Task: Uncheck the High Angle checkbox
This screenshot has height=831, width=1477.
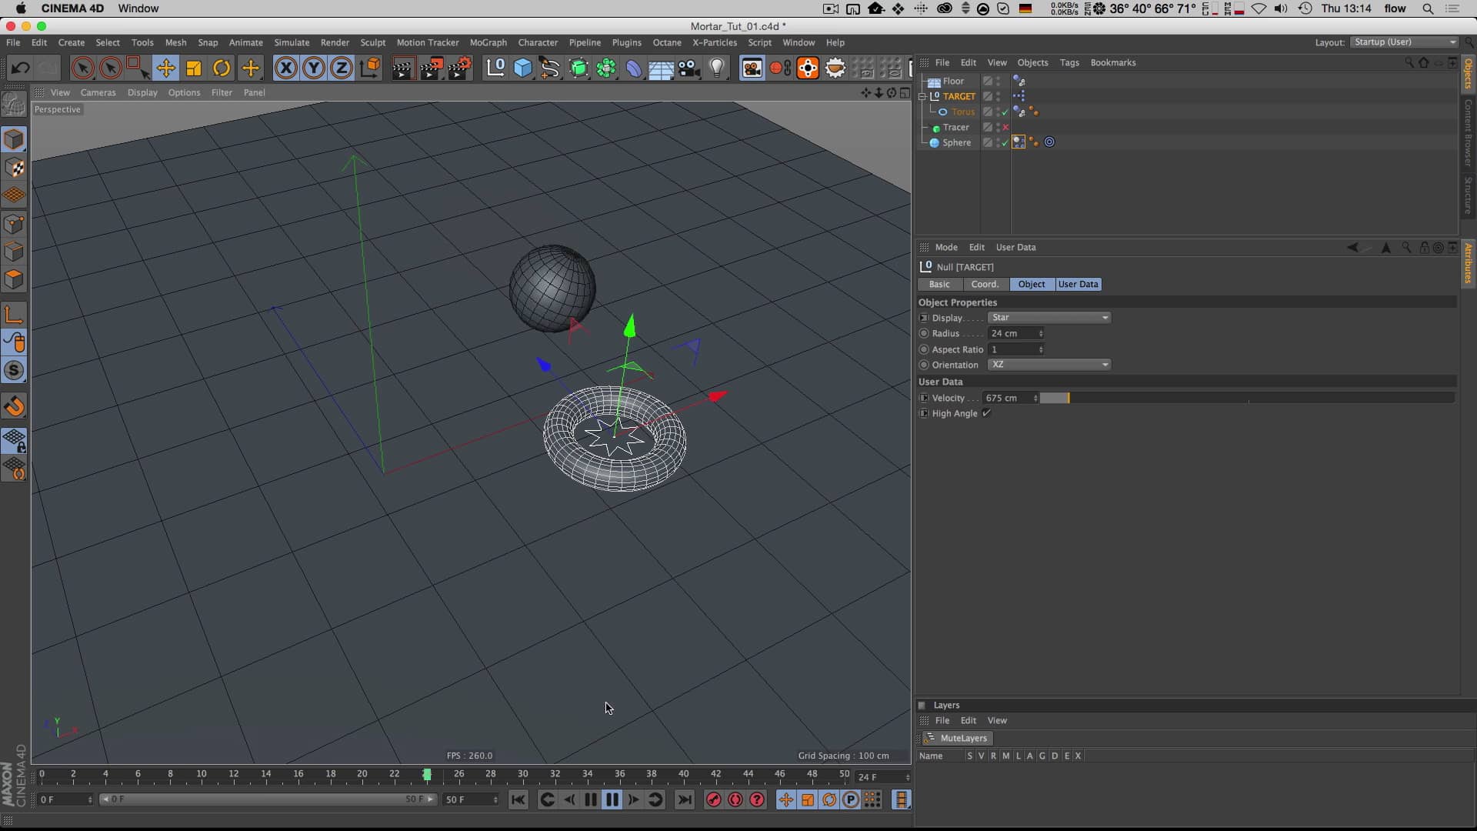Action: pos(986,413)
